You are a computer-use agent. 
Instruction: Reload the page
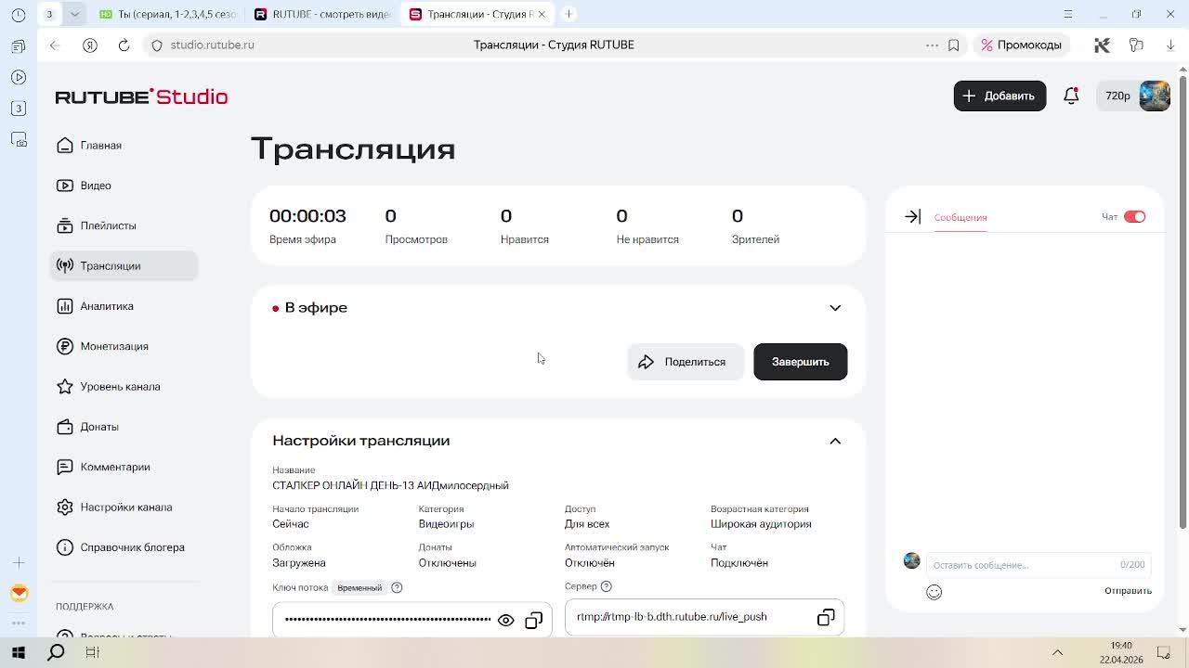[124, 45]
